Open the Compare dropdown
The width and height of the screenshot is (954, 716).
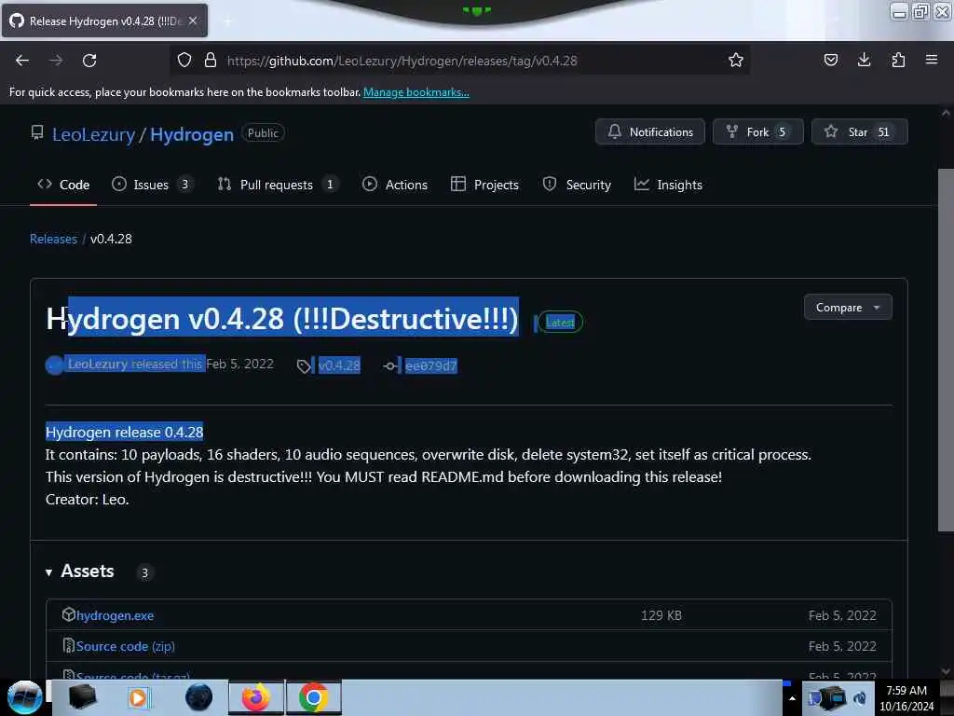[x=848, y=308]
